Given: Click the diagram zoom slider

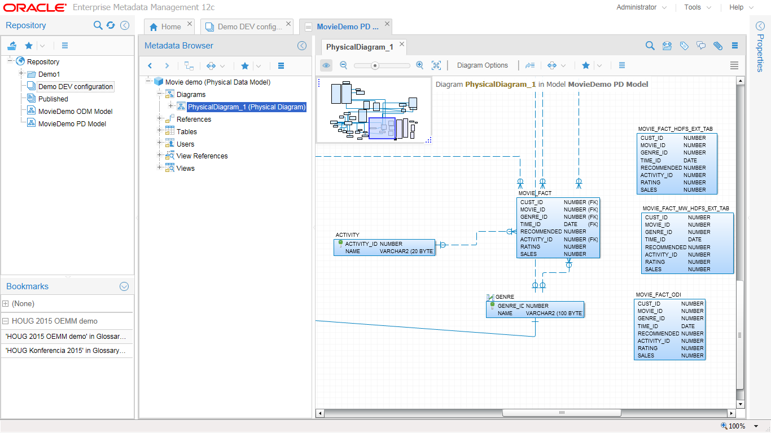Looking at the screenshot, I should pyautogui.click(x=382, y=65).
